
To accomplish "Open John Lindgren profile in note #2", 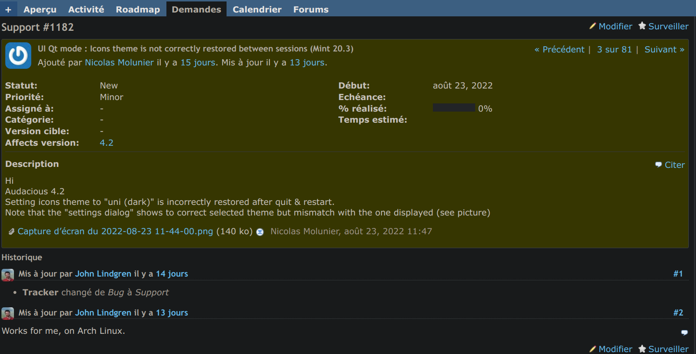I will [x=103, y=313].
